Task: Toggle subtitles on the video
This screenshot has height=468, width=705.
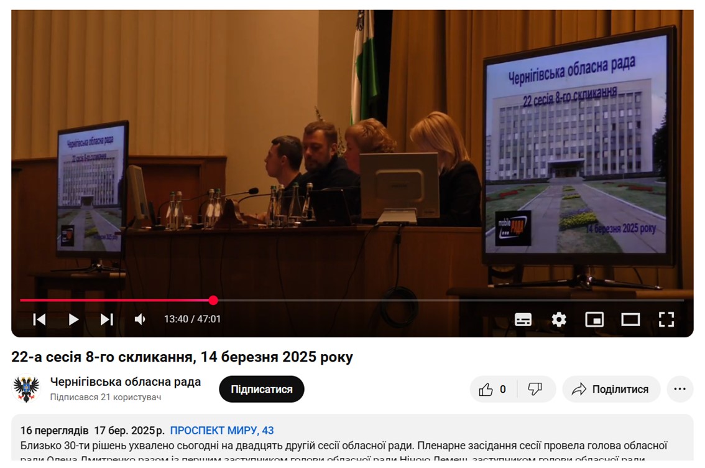Action: [x=523, y=319]
